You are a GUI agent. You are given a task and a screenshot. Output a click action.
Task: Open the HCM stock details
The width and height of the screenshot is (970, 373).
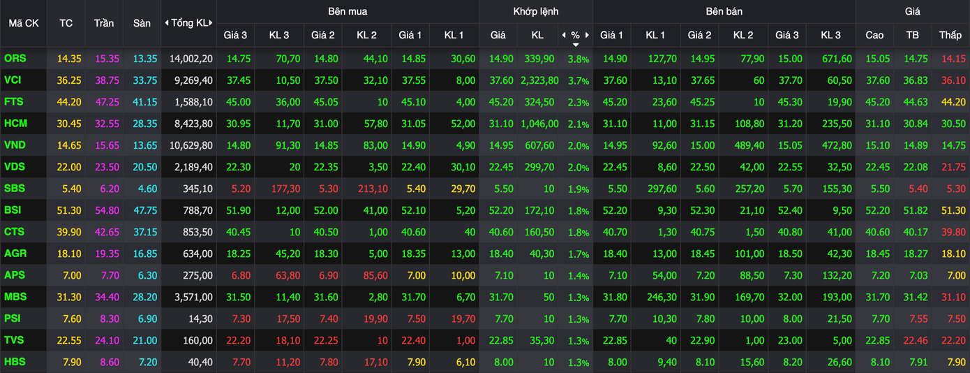[15, 124]
